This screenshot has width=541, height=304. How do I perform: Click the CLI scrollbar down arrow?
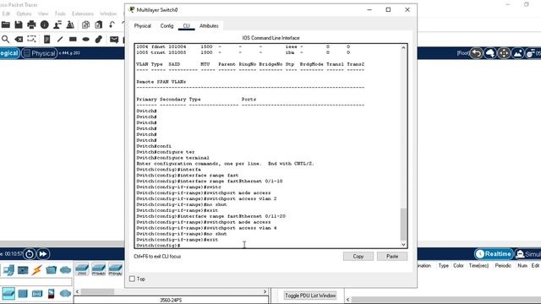[403, 244]
